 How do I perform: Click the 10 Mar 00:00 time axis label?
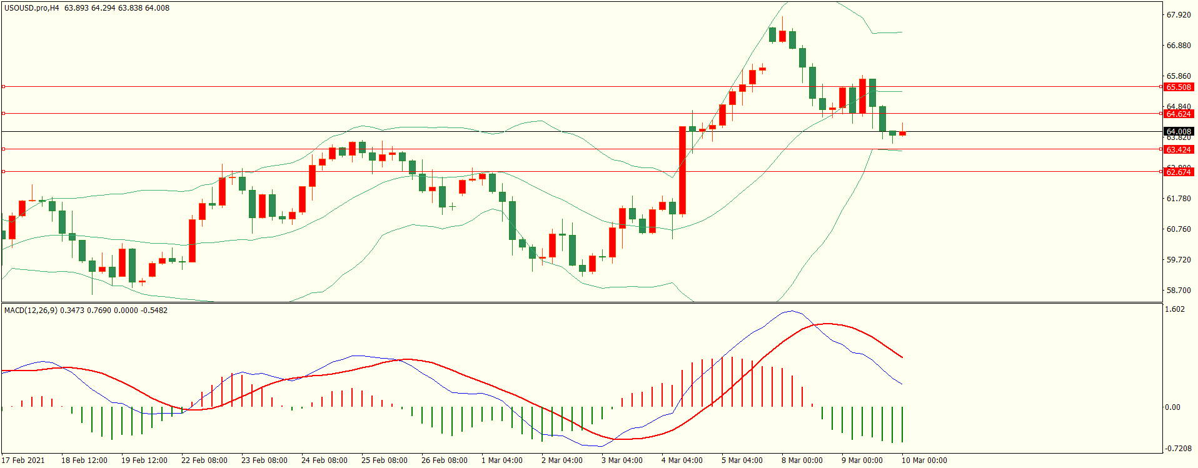924,461
